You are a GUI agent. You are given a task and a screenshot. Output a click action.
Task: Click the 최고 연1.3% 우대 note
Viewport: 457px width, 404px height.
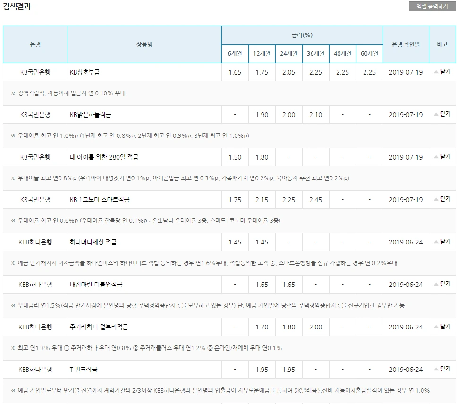click(146, 348)
